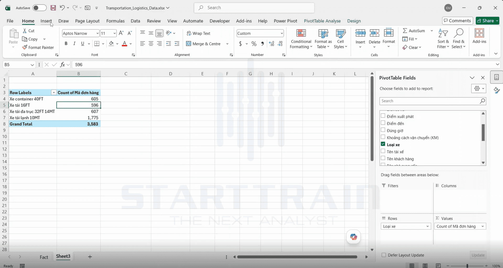Open the Insert ribbon tab
This screenshot has width=503, height=268.
click(x=46, y=21)
